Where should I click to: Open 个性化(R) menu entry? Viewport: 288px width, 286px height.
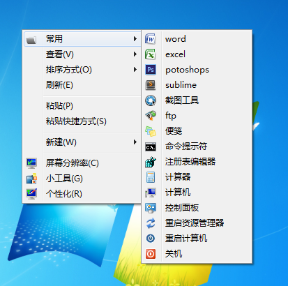(x=82, y=194)
